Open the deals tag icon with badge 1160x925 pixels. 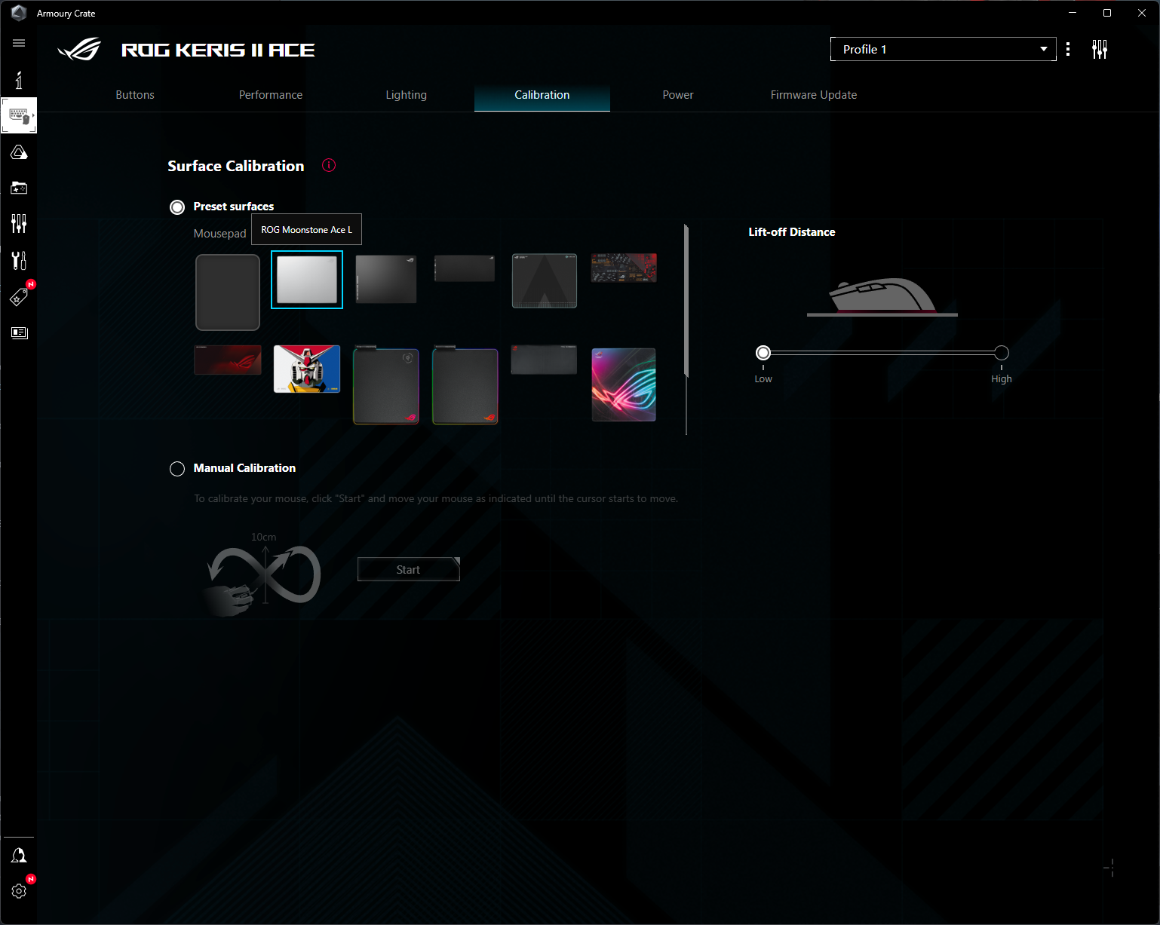point(19,296)
